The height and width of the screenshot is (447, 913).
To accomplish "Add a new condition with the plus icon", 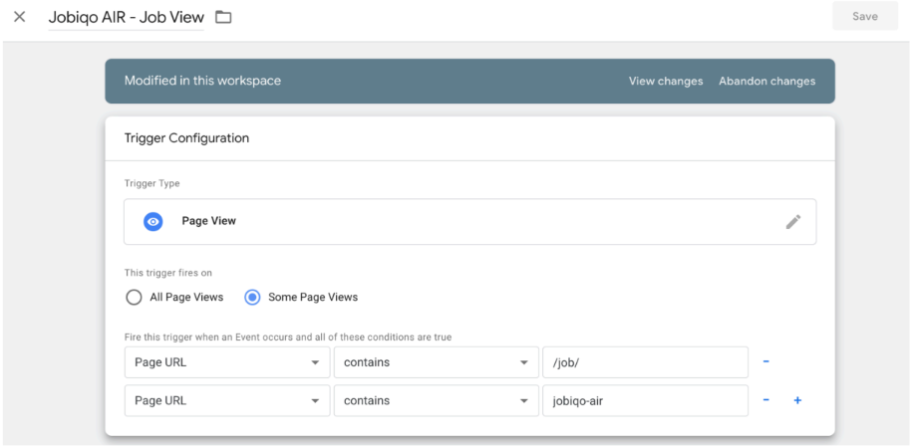I will click(x=796, y=400).
